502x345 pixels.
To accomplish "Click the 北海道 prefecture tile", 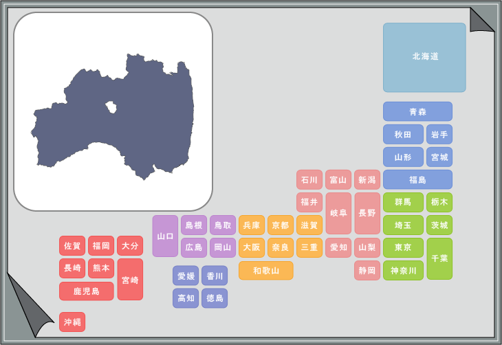I will click(424, 57).
